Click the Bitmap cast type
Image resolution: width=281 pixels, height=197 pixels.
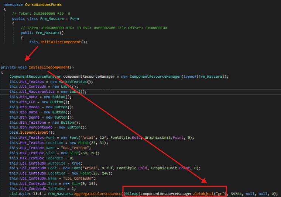click(132, 193)
